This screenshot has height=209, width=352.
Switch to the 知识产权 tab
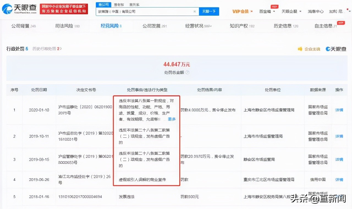pos(240,26)
